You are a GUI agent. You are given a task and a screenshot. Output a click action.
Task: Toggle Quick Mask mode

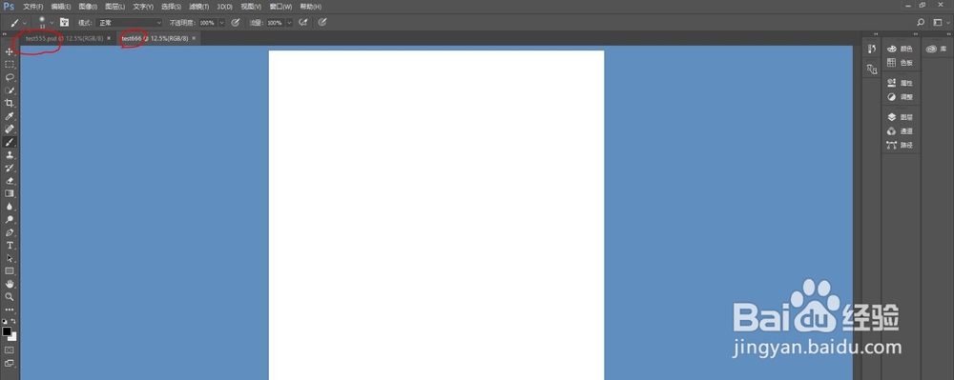10,350
